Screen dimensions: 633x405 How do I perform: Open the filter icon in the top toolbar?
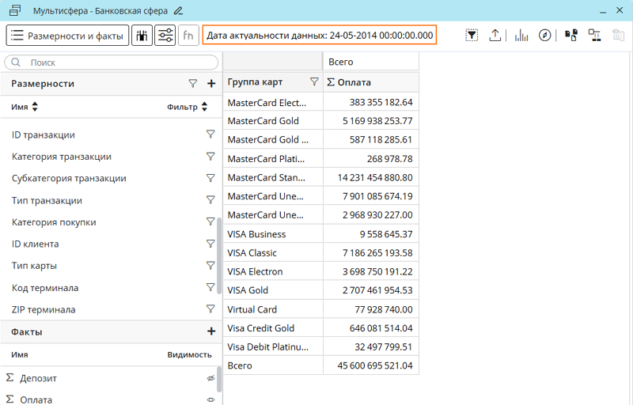tap(472, 36)
